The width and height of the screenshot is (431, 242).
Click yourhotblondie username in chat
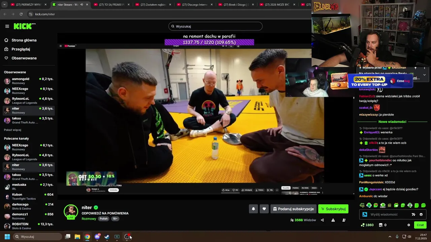(x=380, y=160)
